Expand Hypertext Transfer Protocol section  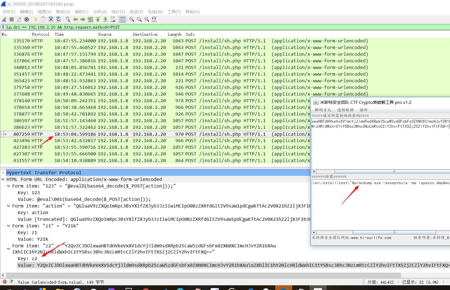3,173
